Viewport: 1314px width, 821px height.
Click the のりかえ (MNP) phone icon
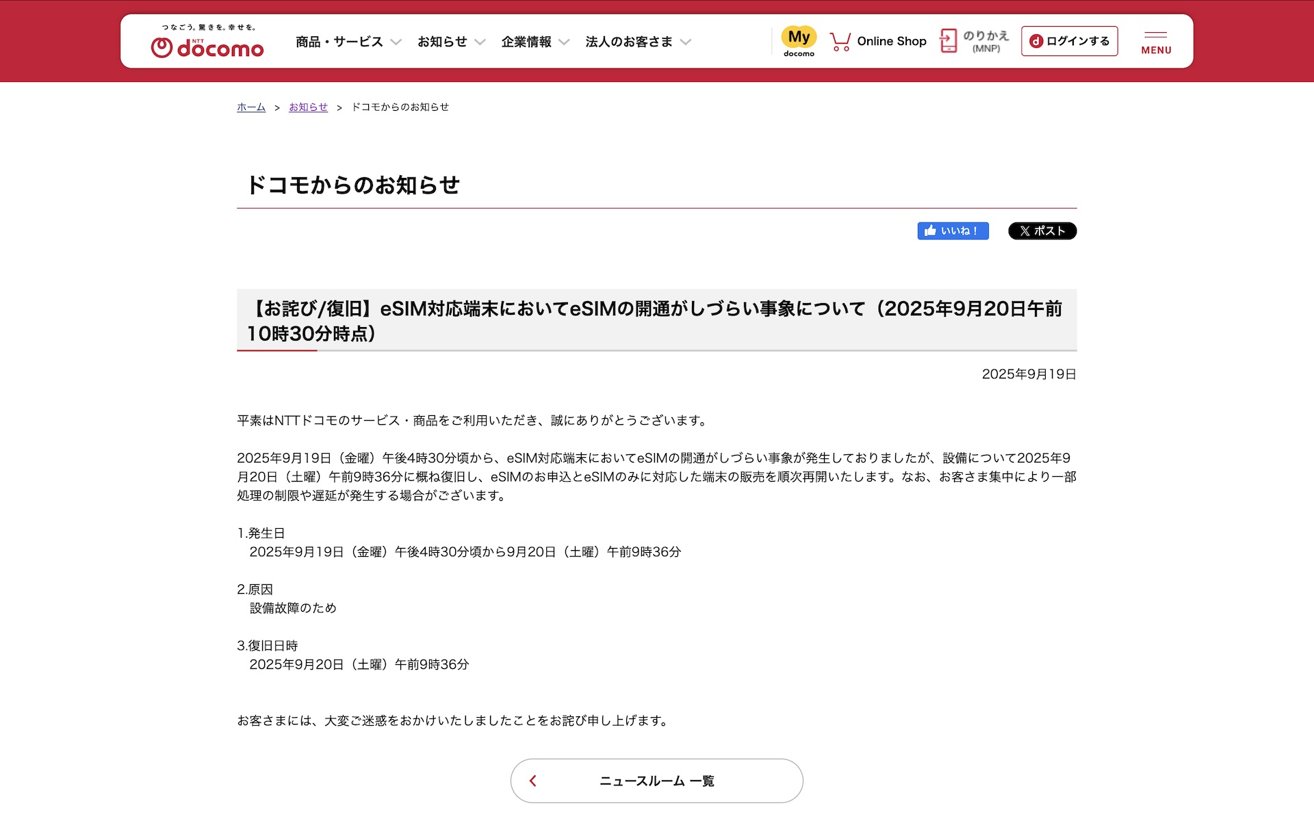[949, 41]
